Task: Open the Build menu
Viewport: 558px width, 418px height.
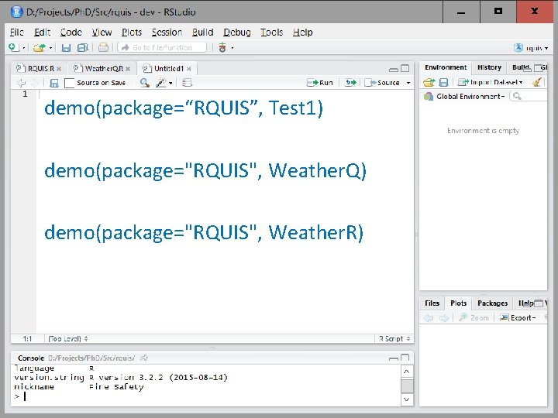Action: coord(202,33)
